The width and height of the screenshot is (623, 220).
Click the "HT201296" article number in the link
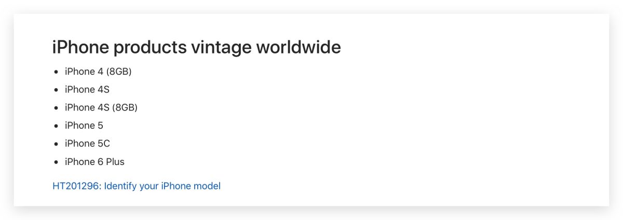click(75, 186)
